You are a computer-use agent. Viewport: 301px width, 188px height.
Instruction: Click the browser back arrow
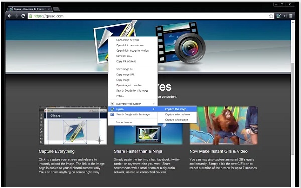tap(9, 16)
